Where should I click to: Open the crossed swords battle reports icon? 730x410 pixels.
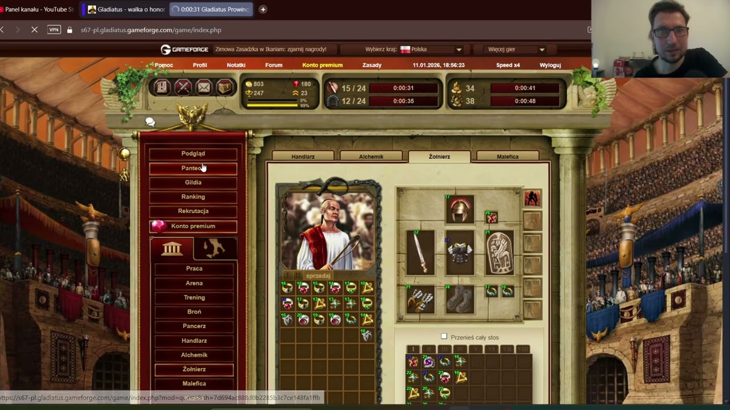pos(183,87)
